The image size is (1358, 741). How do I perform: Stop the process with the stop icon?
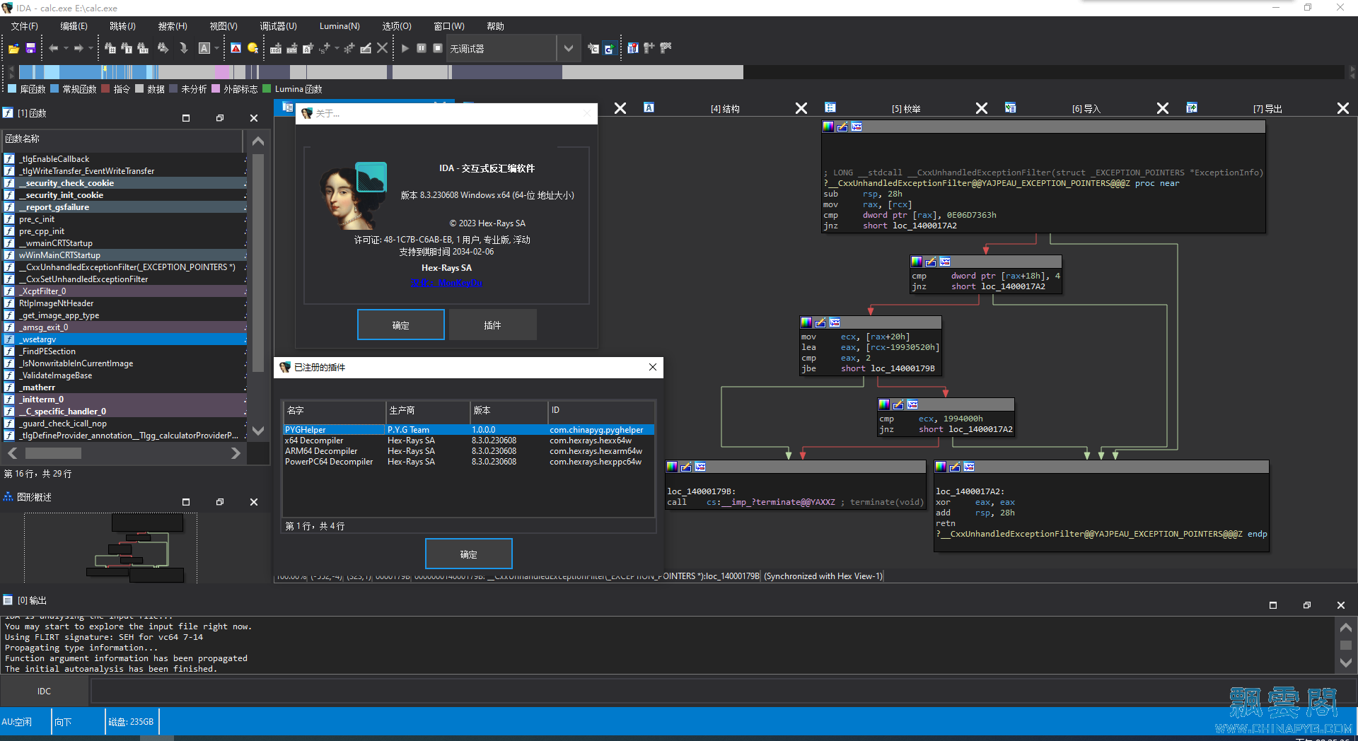point(438,48)
